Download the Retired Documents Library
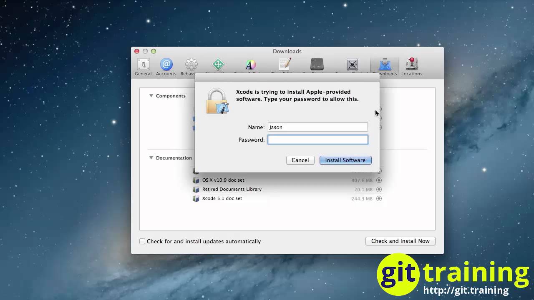Viewport: 534px width, 300px height. coord(379,190)
